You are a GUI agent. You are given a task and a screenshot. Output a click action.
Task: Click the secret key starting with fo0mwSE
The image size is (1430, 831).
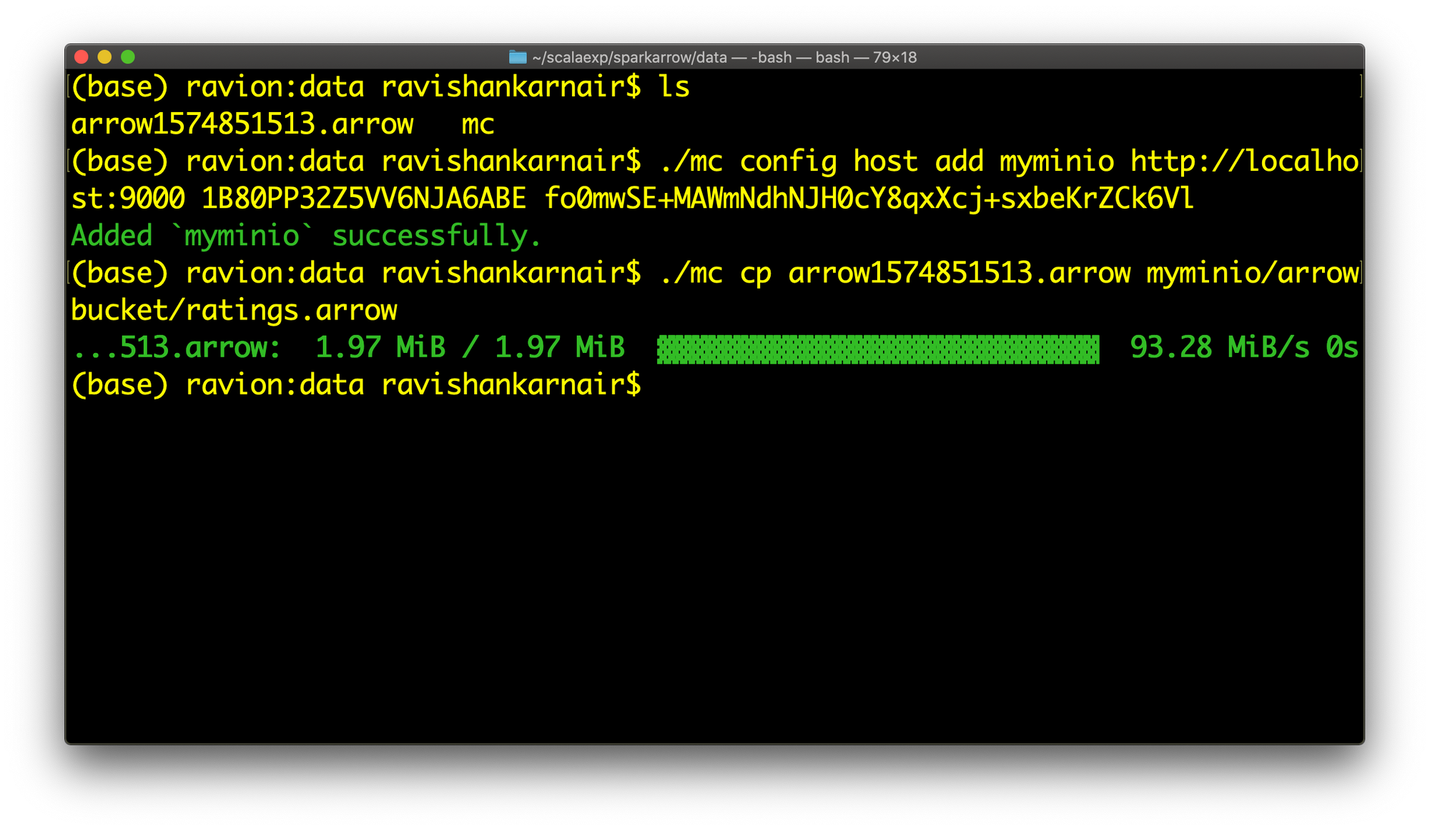click(868, 199)
